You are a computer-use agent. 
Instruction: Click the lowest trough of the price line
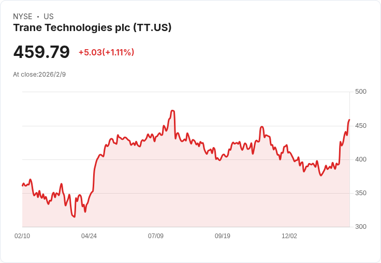pos(75,217)
